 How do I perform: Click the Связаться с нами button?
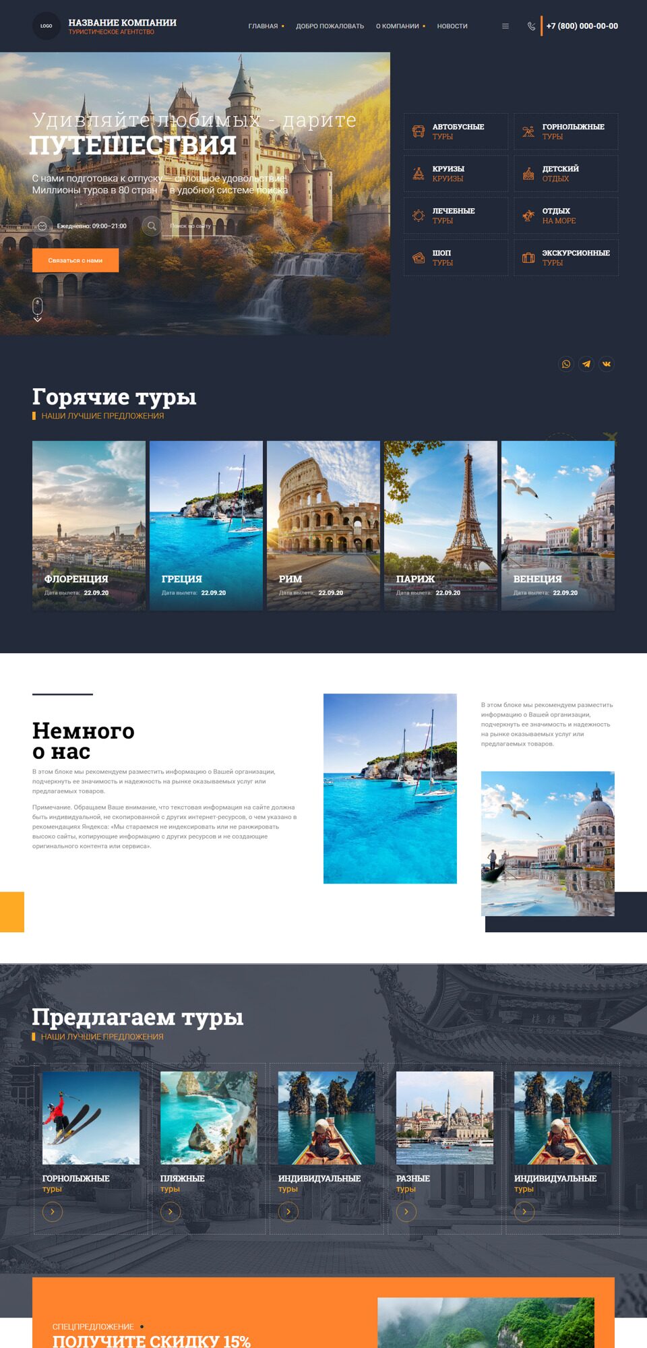coord(75,260)
